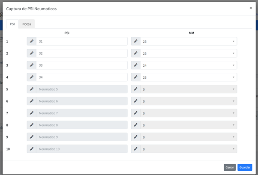Open the MM dropdown for row 10
The image size is (258, 175).
[189, 149]
